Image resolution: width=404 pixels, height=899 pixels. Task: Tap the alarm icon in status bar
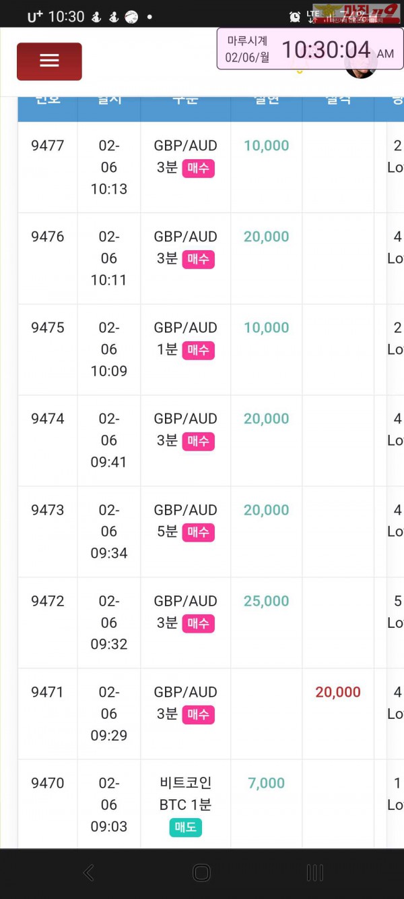coord(295,16)
